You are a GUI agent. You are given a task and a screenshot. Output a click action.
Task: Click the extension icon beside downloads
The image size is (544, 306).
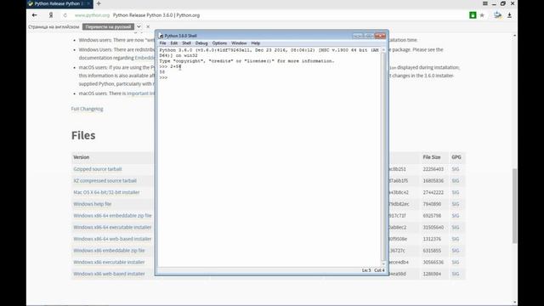tap(497, 15)
